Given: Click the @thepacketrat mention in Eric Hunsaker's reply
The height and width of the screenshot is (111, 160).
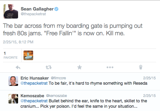Looking at the screenshot, I should tap(34, 83).
